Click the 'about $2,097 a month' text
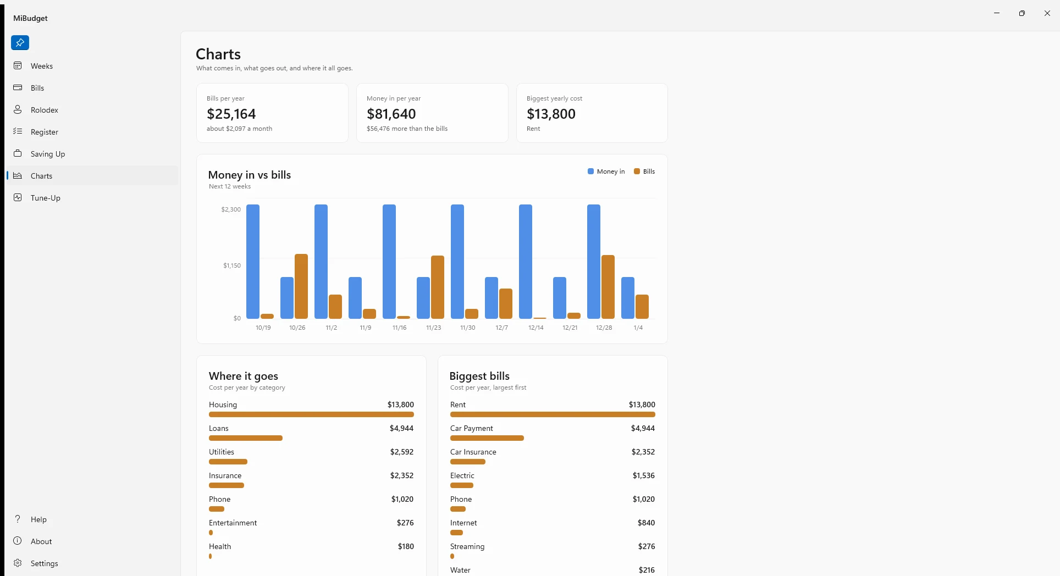 [240, 129]
